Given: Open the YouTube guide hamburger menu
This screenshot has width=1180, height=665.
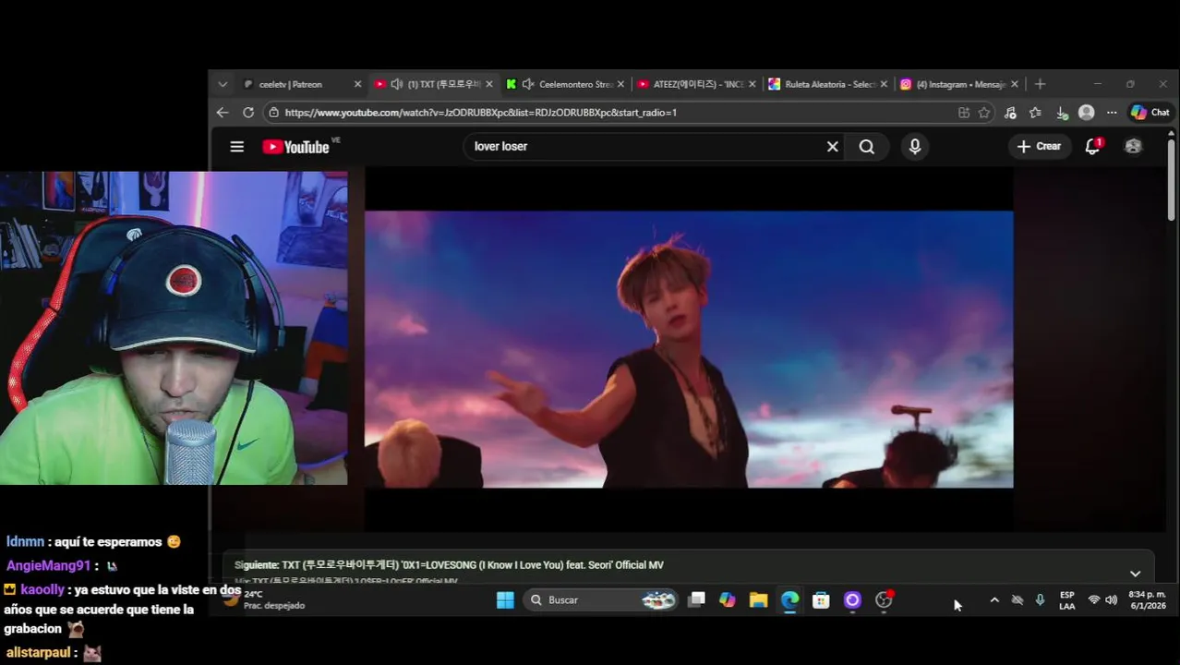Looking at the screenshot, I should [x=237, y=147].
